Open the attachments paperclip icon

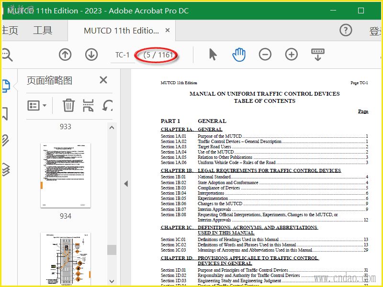pyautogui.click(x=5, y=140)
